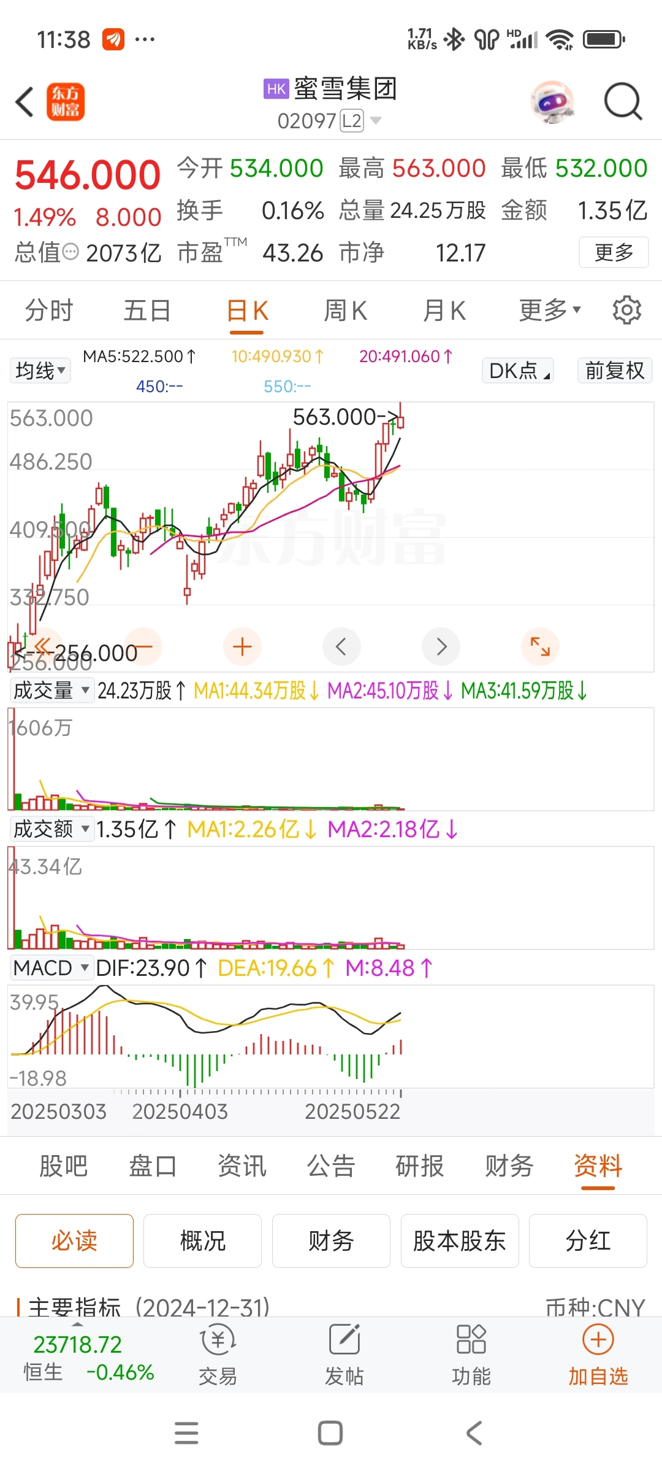The width and height of the screenshot is (662, 1473).
Task: Open 发帖 post icon
Action: [x=344, y=1355]
